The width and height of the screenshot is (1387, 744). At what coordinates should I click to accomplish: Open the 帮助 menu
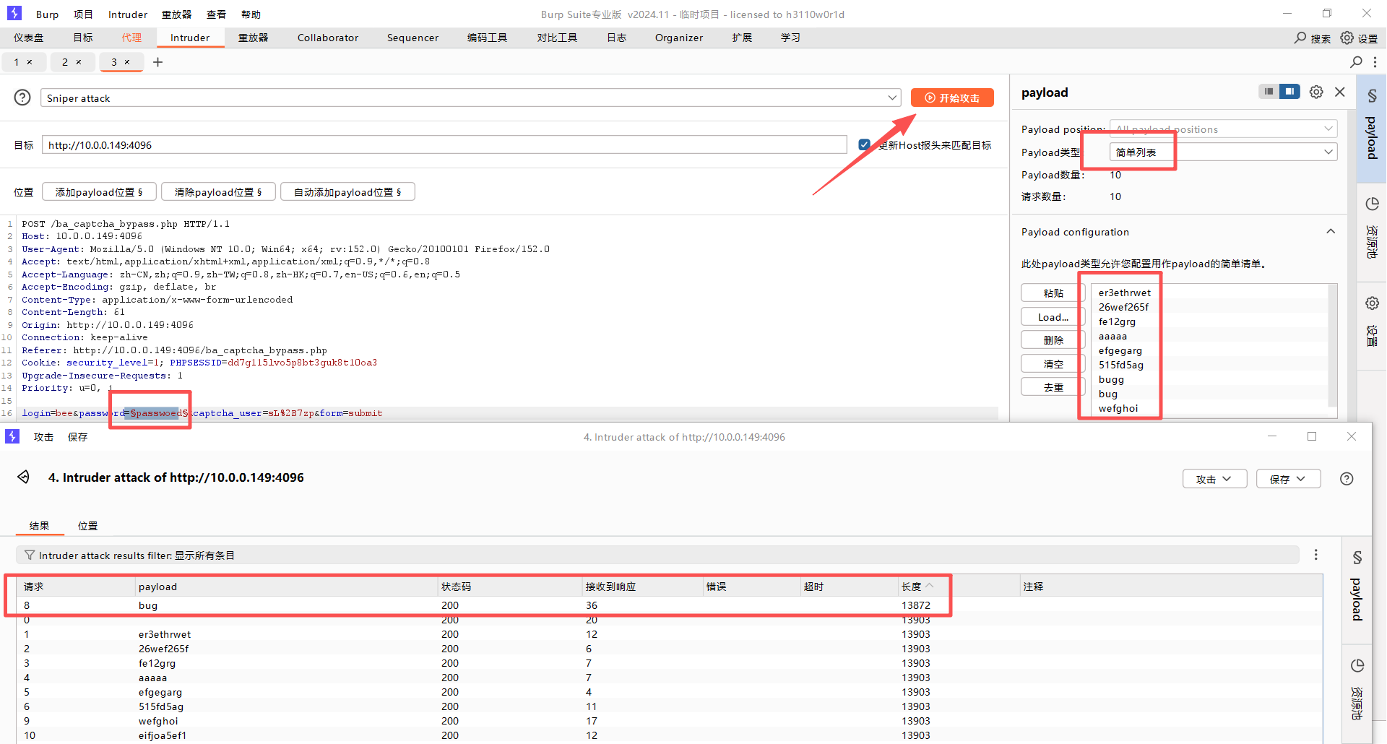pyautogui.click(x=251, y=14)
